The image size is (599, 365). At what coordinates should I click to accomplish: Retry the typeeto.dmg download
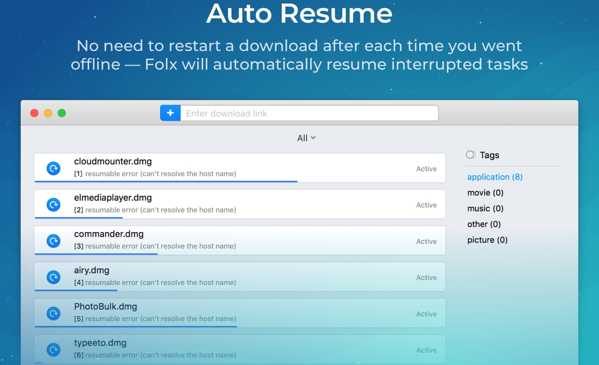coord(53,349)
